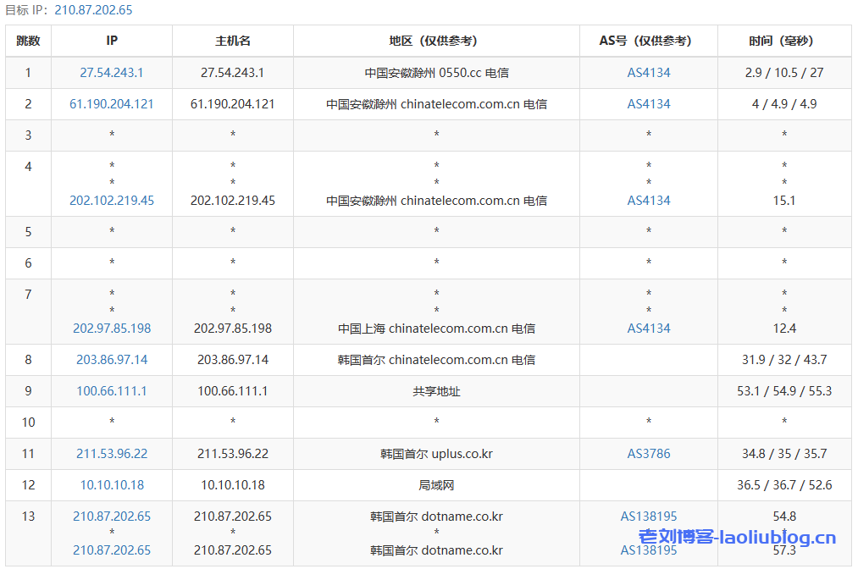Click the upper AS138195 link in hop 13

(648, 516)
